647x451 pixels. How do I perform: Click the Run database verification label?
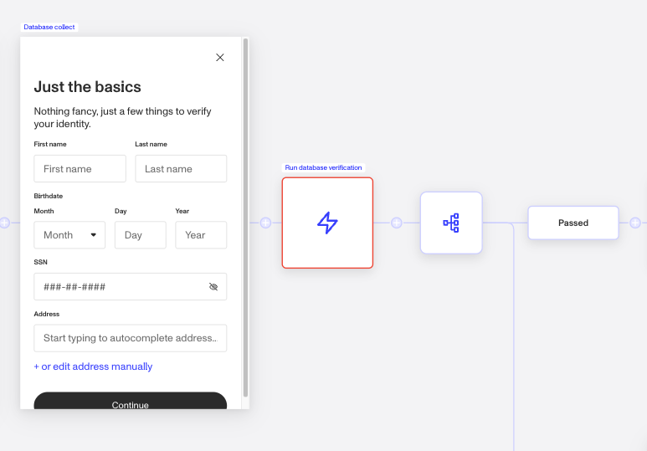pyautogui.click(x=323, y=167)
